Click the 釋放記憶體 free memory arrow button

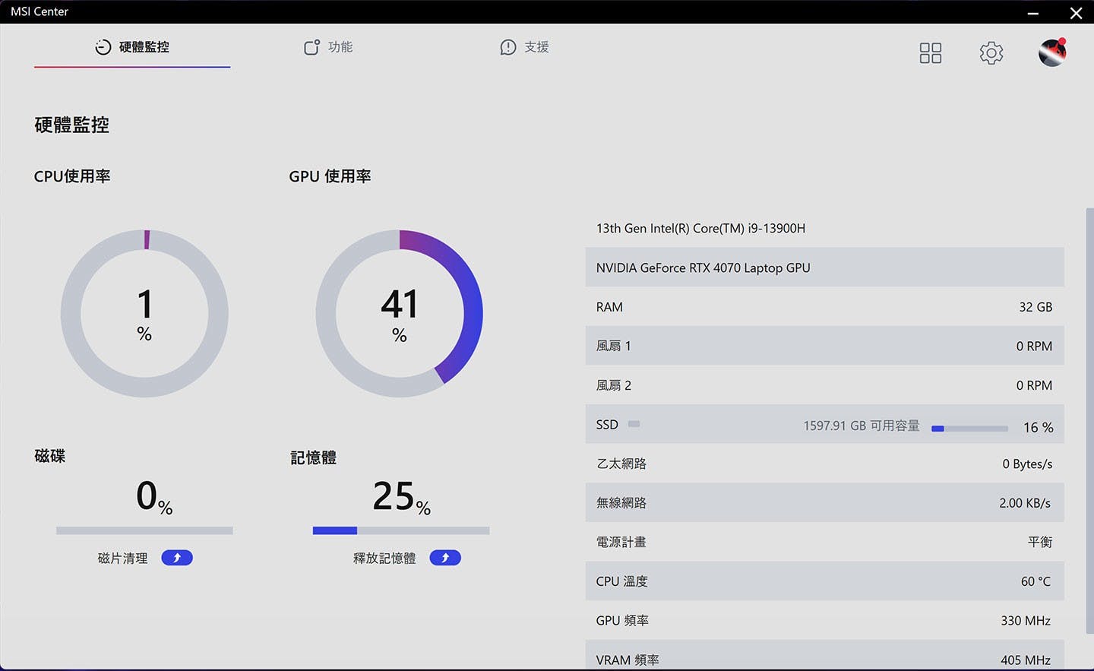pos(445,558)
